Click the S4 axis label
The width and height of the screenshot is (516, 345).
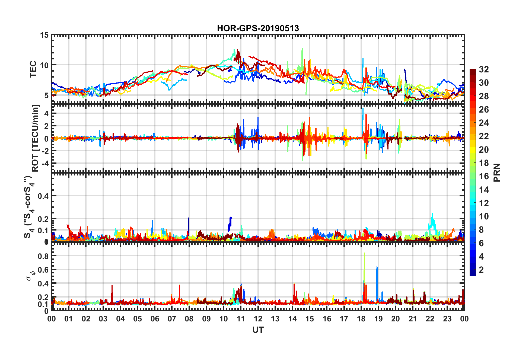(28, 207)
